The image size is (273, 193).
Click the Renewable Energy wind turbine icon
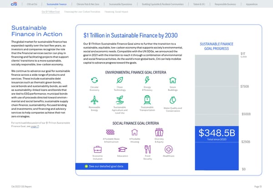(x=95, y=100)
